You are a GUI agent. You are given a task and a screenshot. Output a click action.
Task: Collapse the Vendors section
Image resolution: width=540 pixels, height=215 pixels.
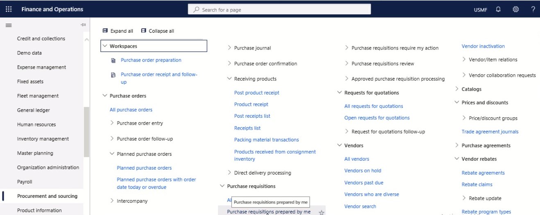click(340, 145)
